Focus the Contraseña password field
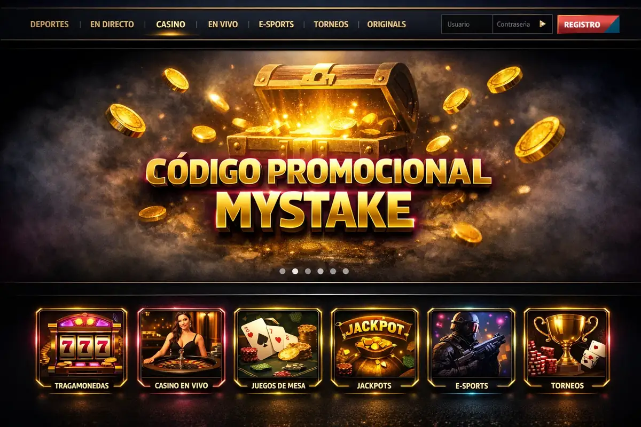 (515, 24)
